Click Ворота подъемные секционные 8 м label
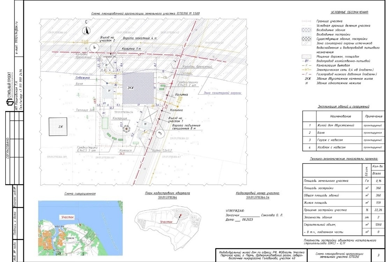386x262 pixels. click(186, 126)
